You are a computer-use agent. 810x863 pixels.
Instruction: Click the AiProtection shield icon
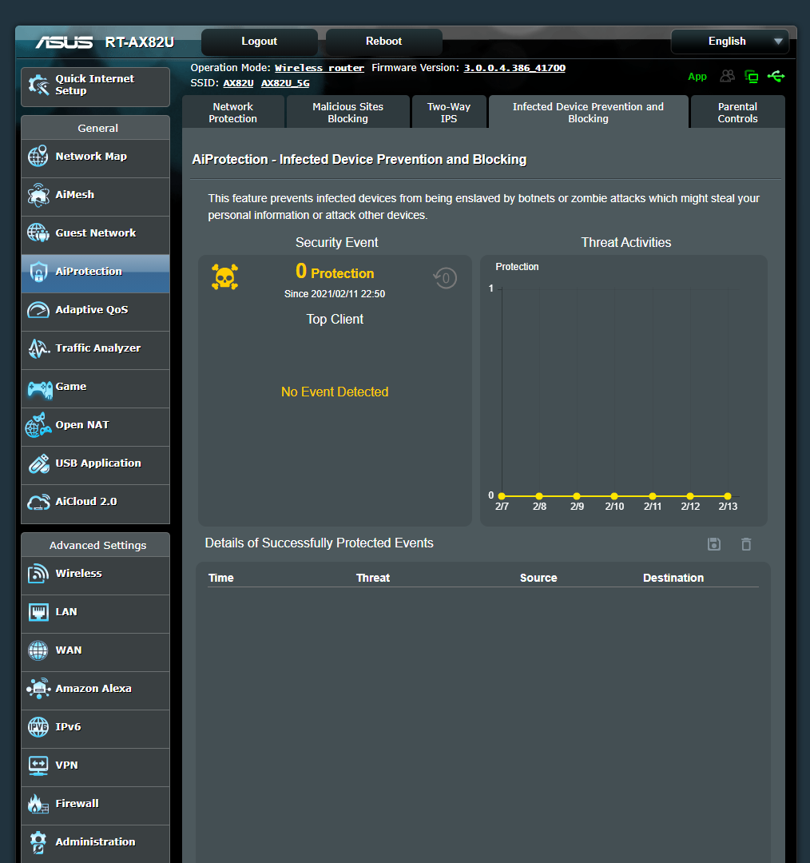point(38,272)
